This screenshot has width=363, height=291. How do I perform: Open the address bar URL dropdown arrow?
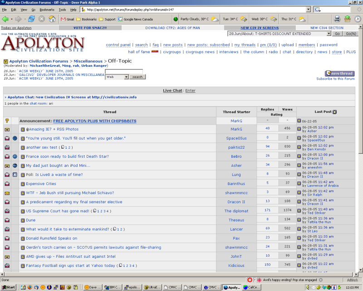pos(308,9)
